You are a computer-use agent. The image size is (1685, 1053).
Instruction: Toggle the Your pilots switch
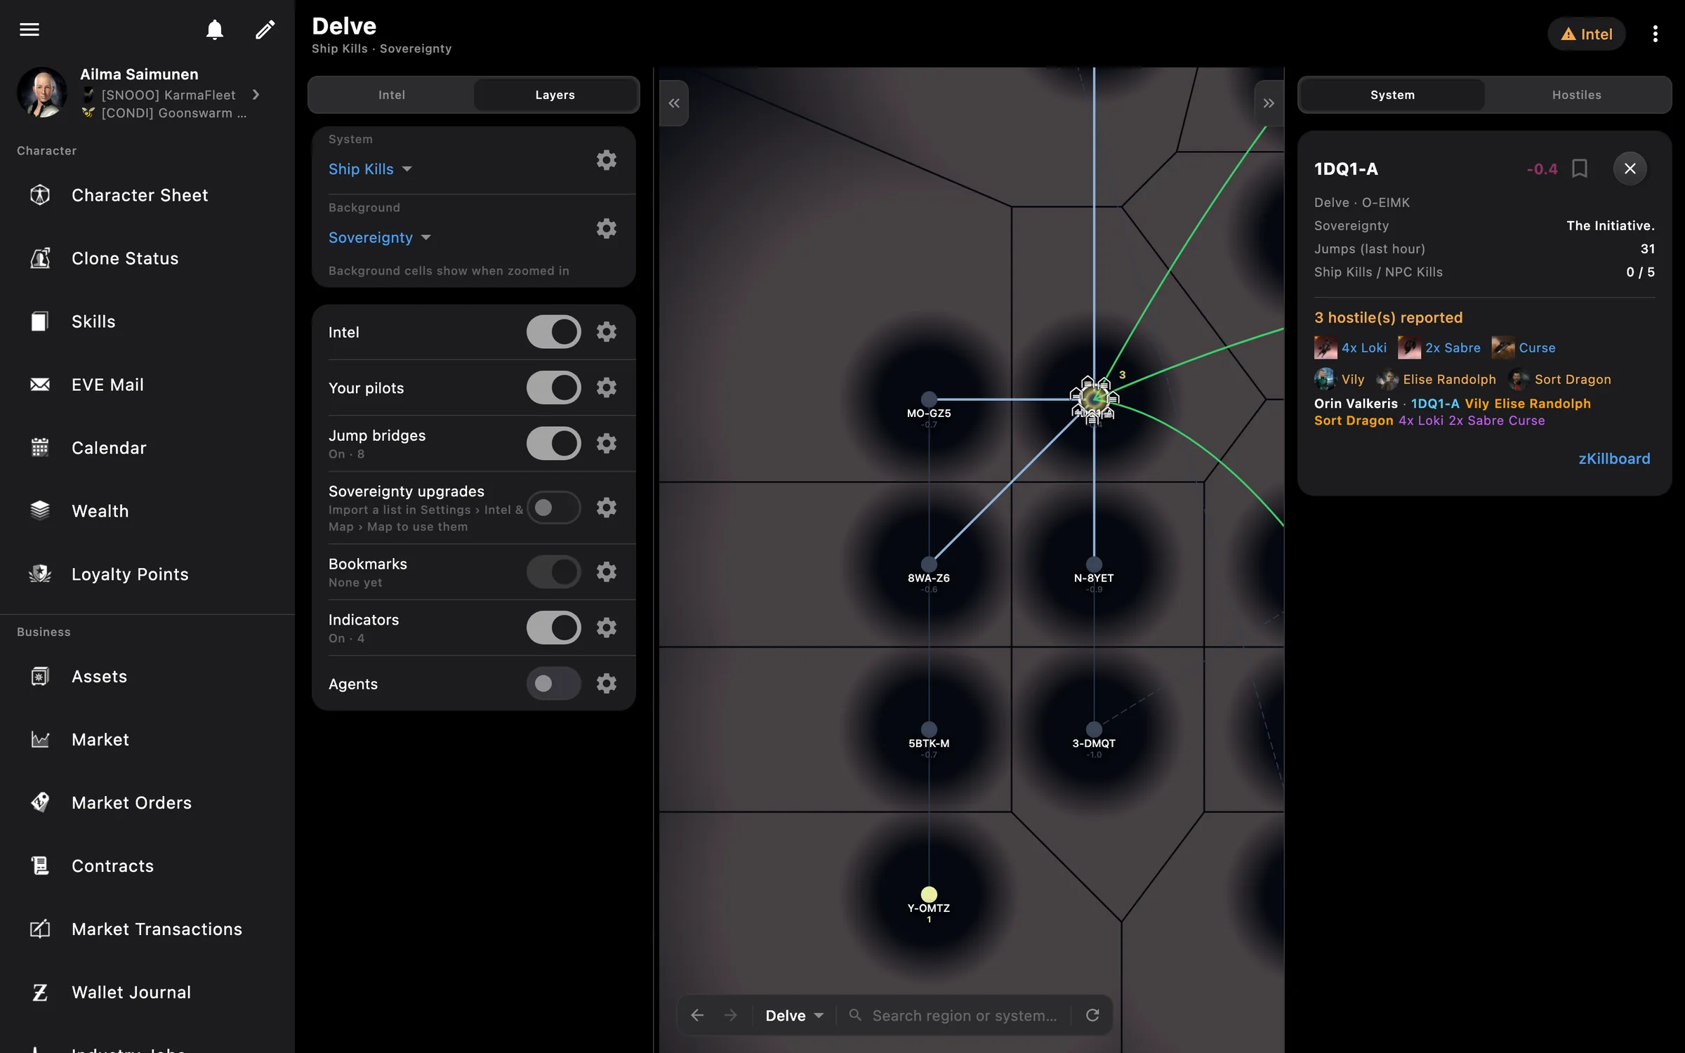[554, 388]
